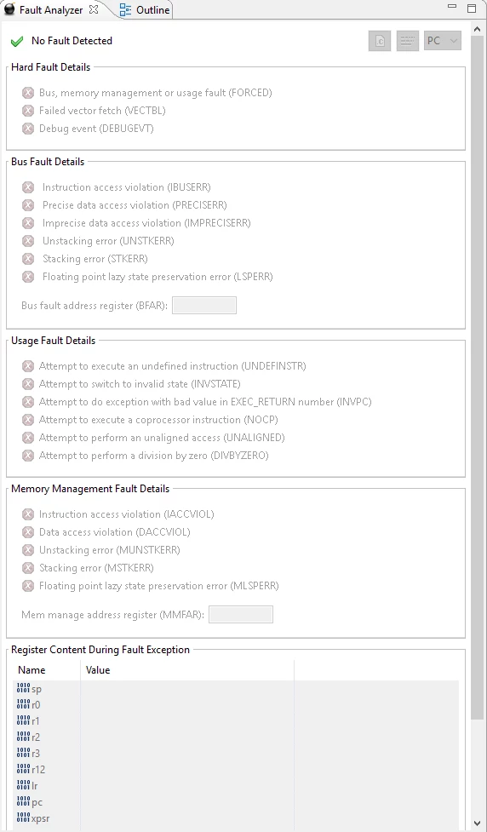
Task: Select the xpsr register entry
Action: (33, 818)
